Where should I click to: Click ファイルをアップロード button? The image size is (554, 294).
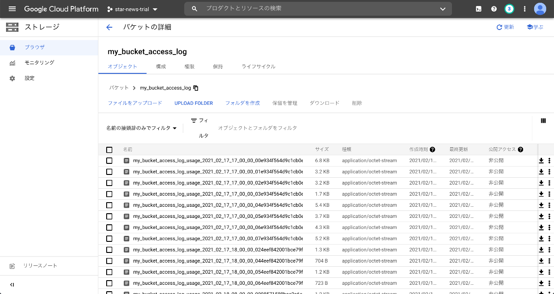135,103
